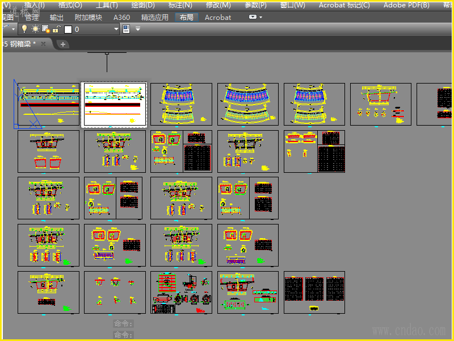Add a new drawing tab with plus
Viewport: 454px width, 341px height.
pos(63,44)
